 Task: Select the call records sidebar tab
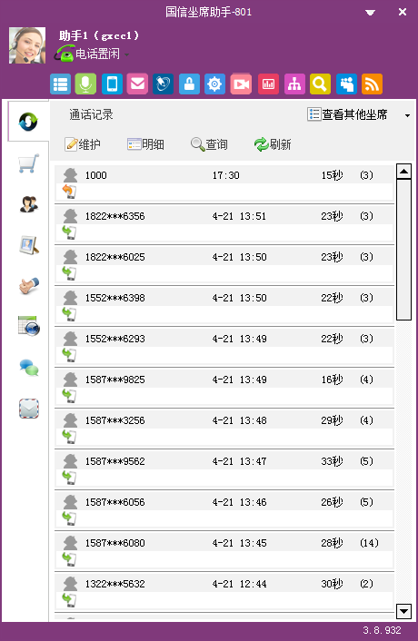[x=28, y=122]
